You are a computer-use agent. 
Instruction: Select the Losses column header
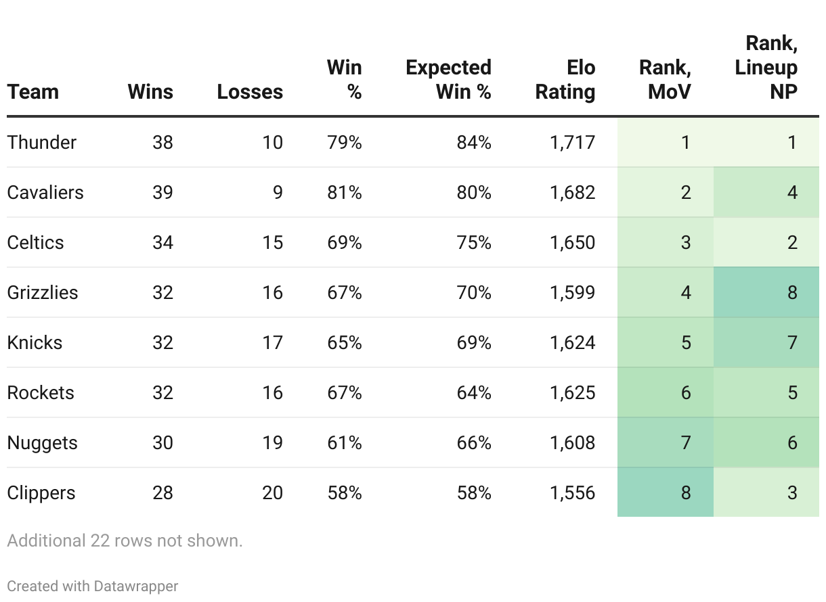pos(250,92)
